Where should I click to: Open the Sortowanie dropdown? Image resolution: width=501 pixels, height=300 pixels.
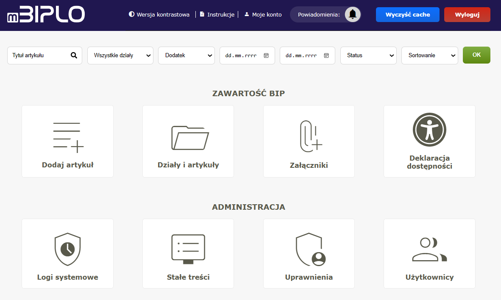click(429, 56)
